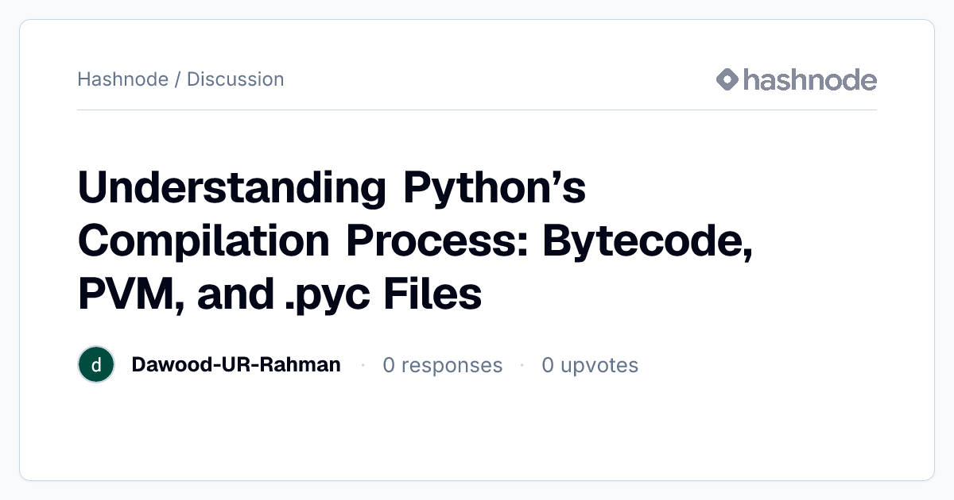Click the horizontal divider line under header

pos(477,110)
